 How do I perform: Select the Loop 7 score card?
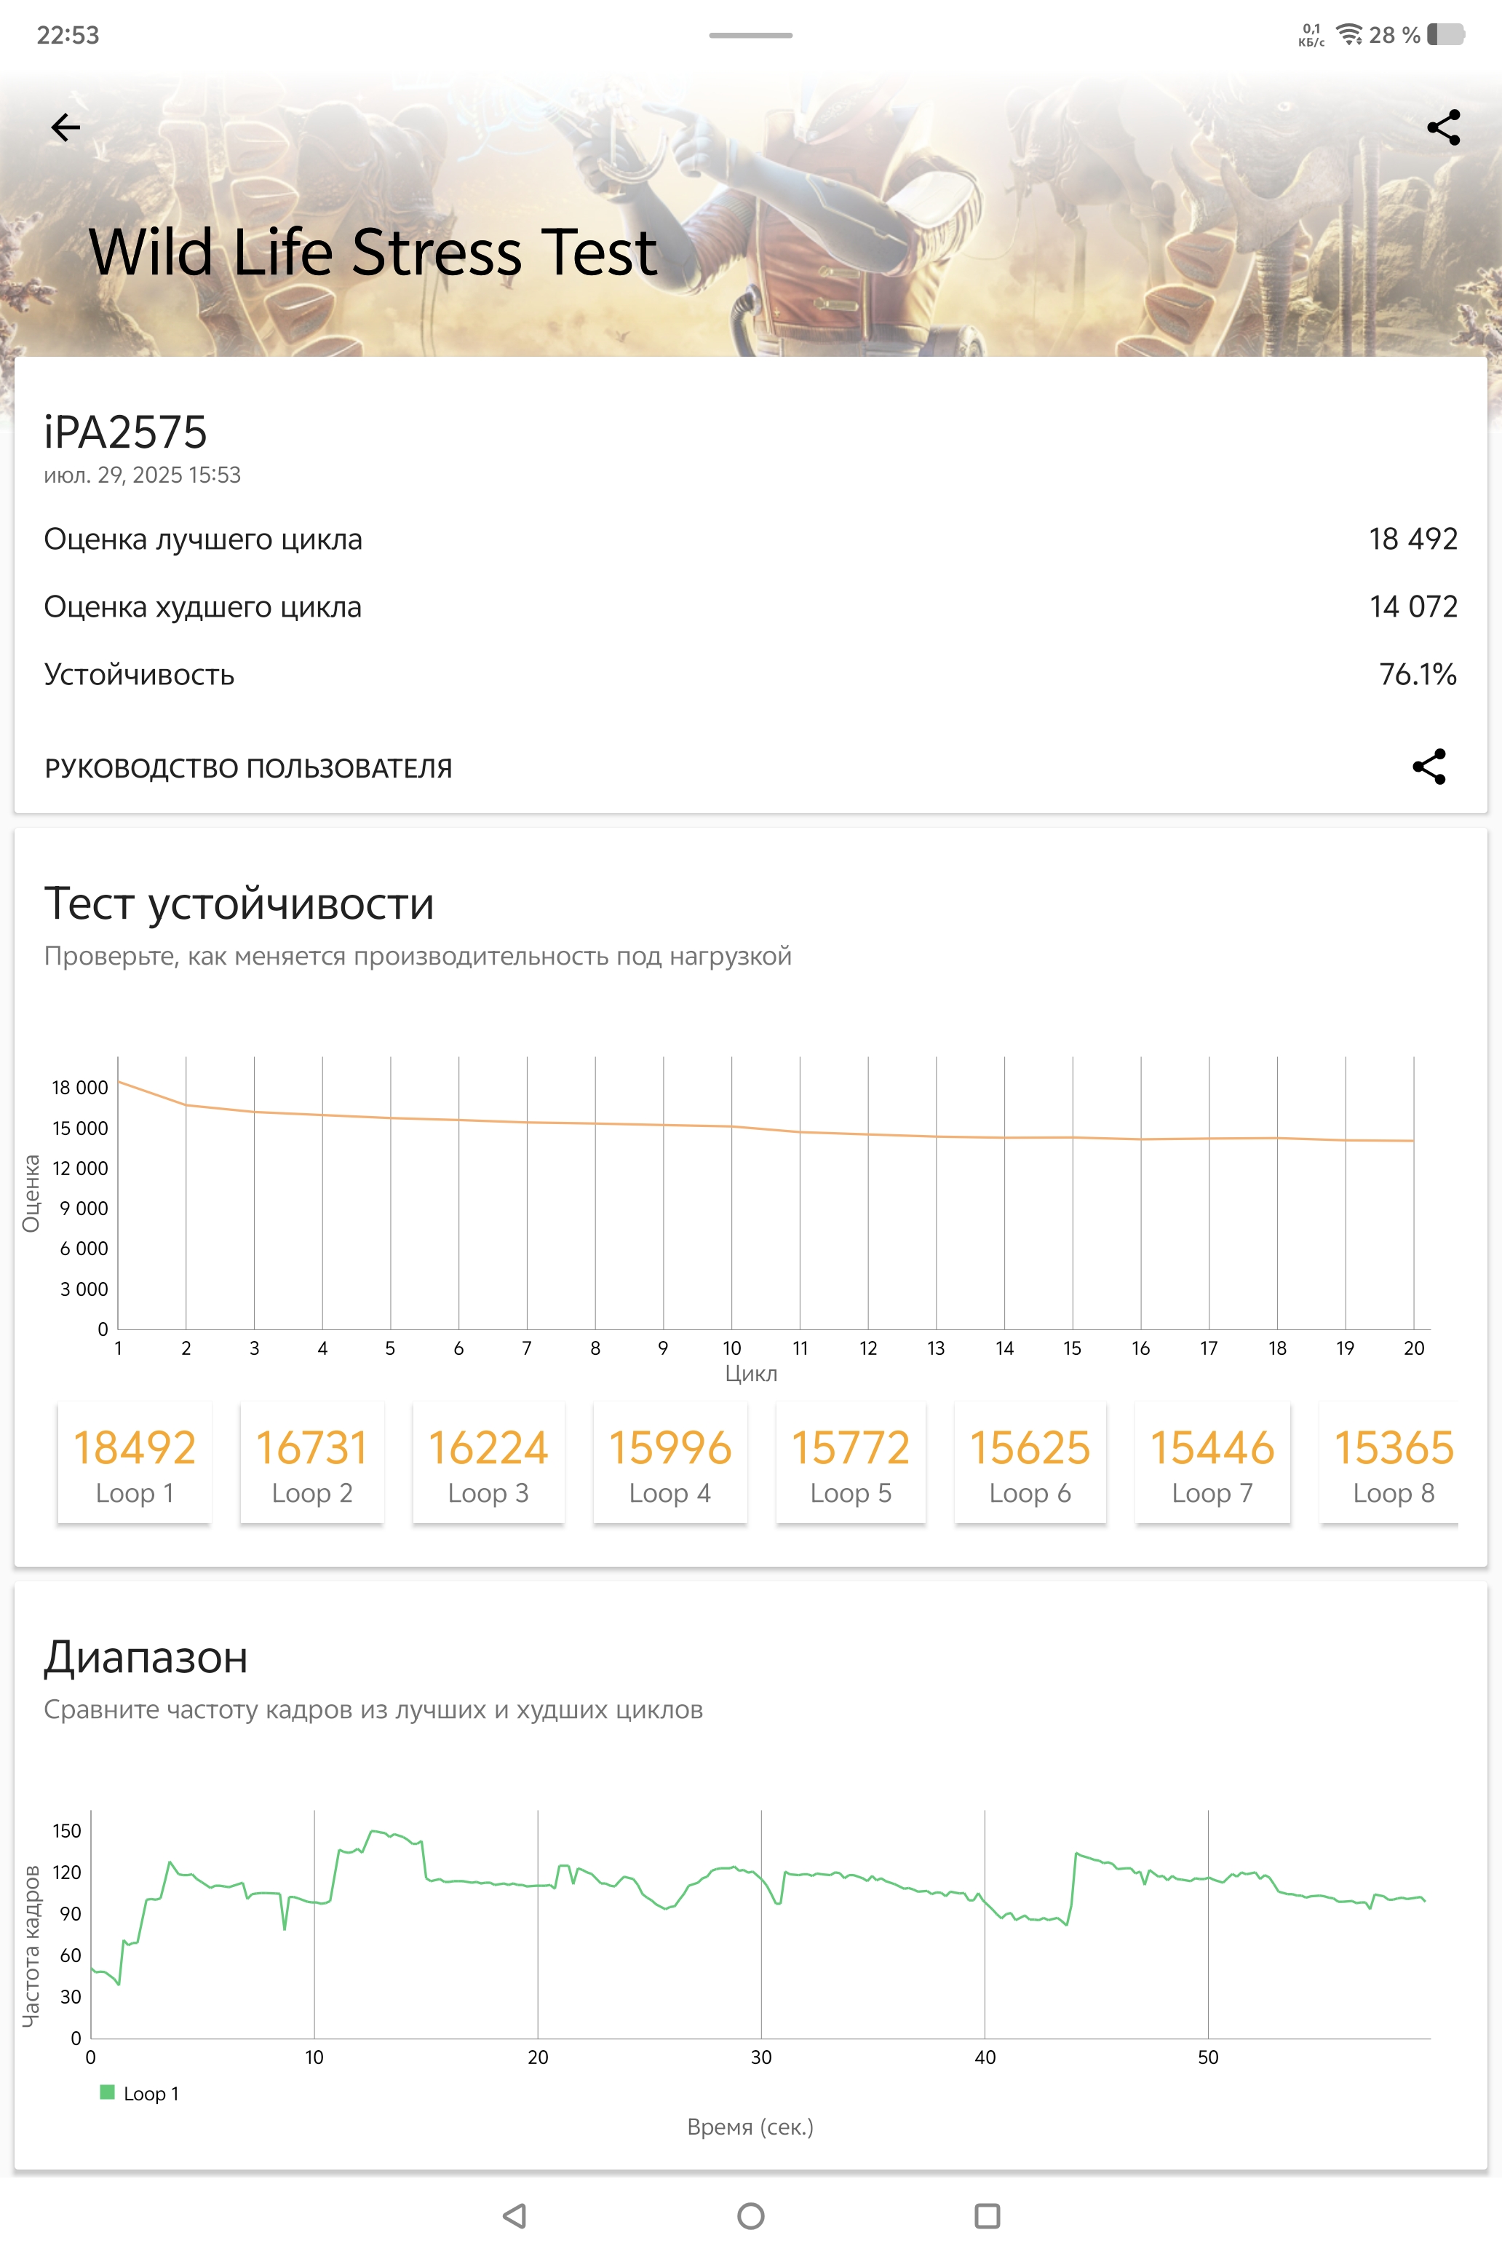point(1212,1463)
